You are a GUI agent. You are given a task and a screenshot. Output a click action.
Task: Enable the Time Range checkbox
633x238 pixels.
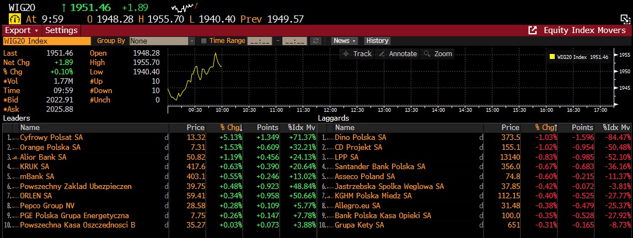(x=204, y=41)
